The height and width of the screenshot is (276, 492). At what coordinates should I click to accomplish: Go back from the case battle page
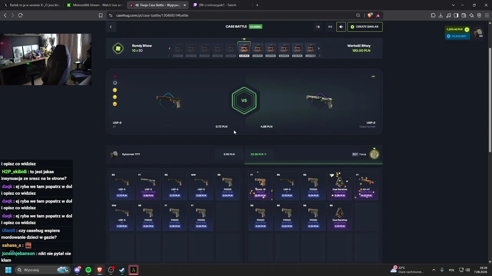tap(111, 27)
